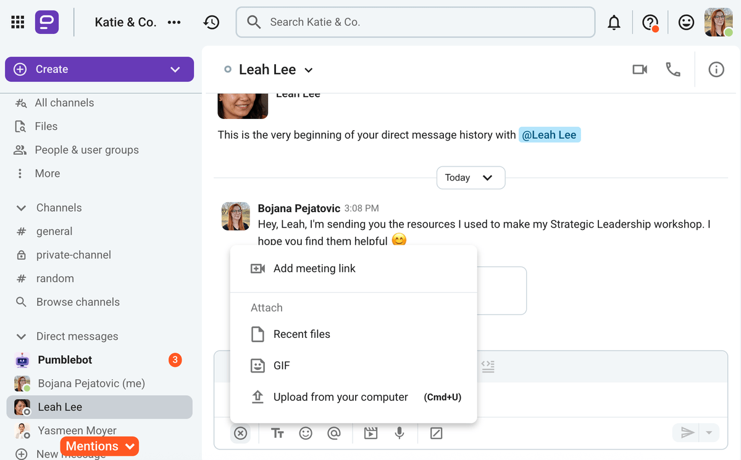Open the history clock icon
The height and width of the screenshot is (460, 741).
click(x=211, y=22)
